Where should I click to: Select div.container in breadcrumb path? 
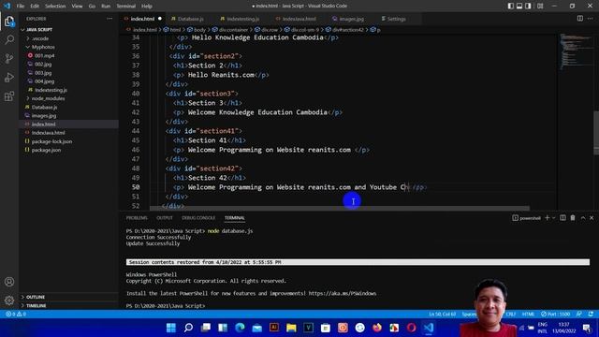click(233, 30)
